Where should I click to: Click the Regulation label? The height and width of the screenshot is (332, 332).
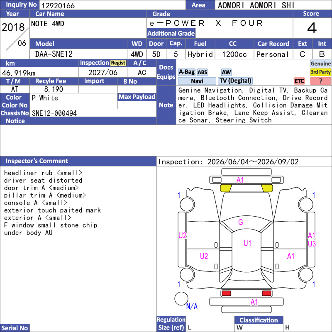(171, 320)
